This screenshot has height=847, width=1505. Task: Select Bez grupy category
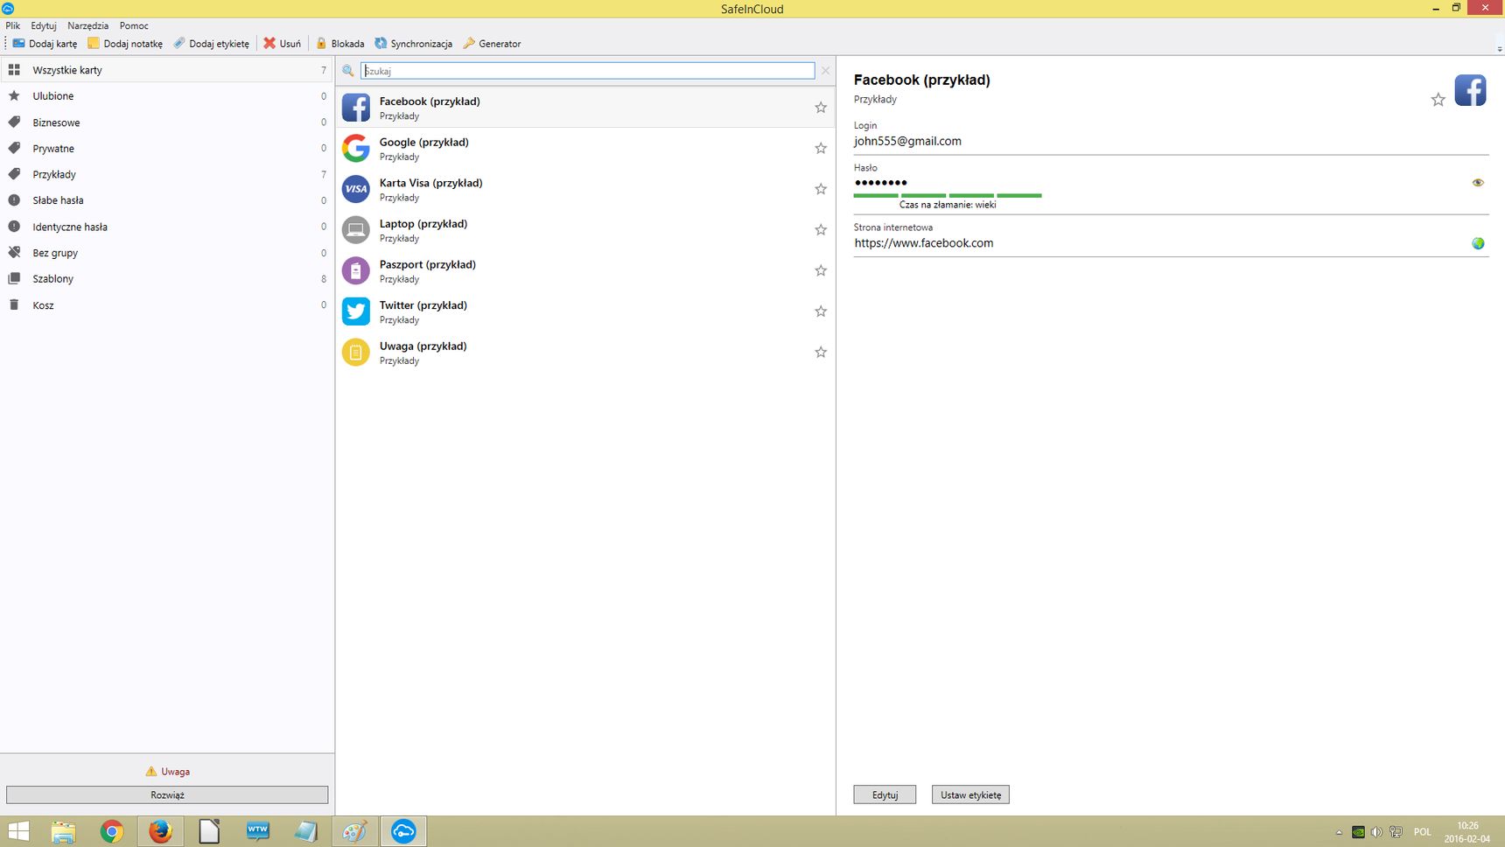coord(167,253)
